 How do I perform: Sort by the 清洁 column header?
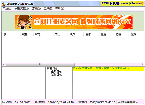click(x=91, y=34)
